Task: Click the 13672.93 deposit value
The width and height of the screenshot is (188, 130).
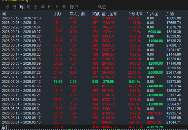Action: coord(154,113)
